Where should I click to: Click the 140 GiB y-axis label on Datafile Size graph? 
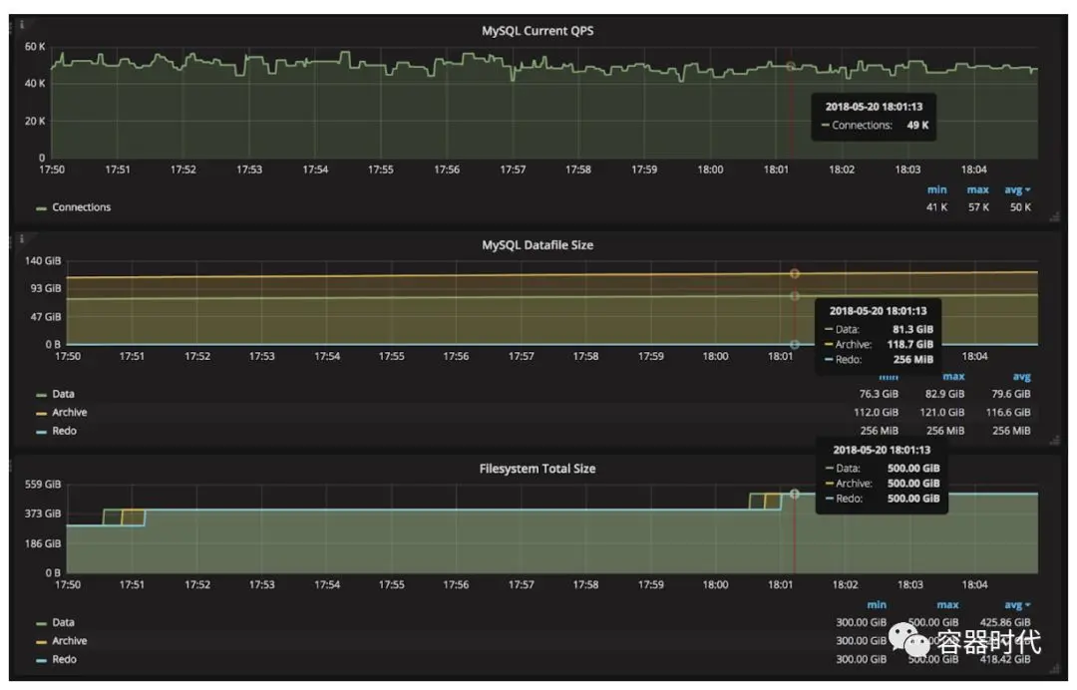click(x=43, y=261)
